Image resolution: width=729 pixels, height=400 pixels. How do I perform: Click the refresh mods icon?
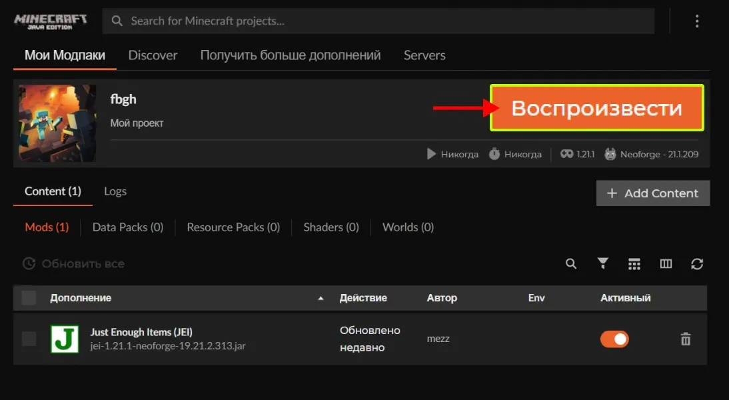click(x=697, y=264)
